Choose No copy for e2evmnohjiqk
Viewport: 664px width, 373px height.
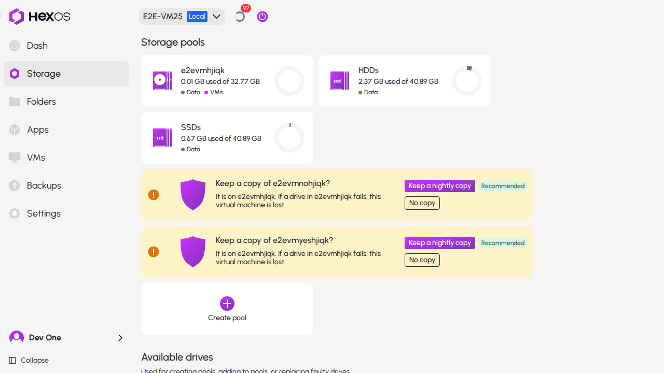coord(422,203)
